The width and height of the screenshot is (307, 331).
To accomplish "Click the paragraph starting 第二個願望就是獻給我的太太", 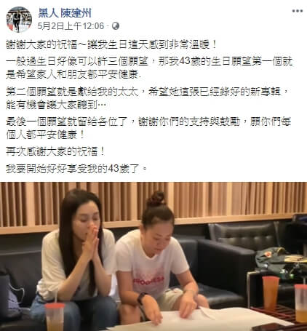I will click(148, 98).
